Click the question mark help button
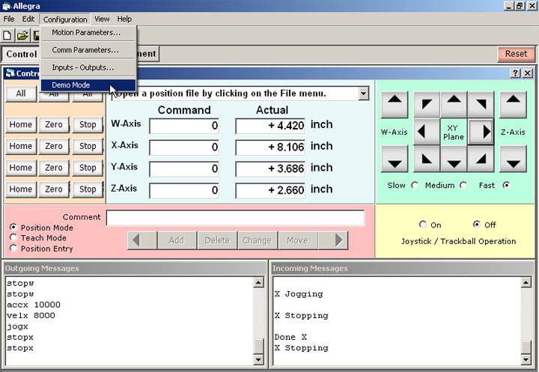Viewport: 539px width, 372px height. pyautogui.click(x=515, y=73)
